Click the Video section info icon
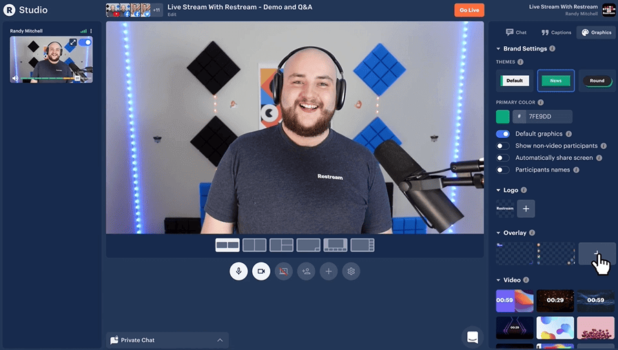Screen dimensions: 618x350 [526, 280]
